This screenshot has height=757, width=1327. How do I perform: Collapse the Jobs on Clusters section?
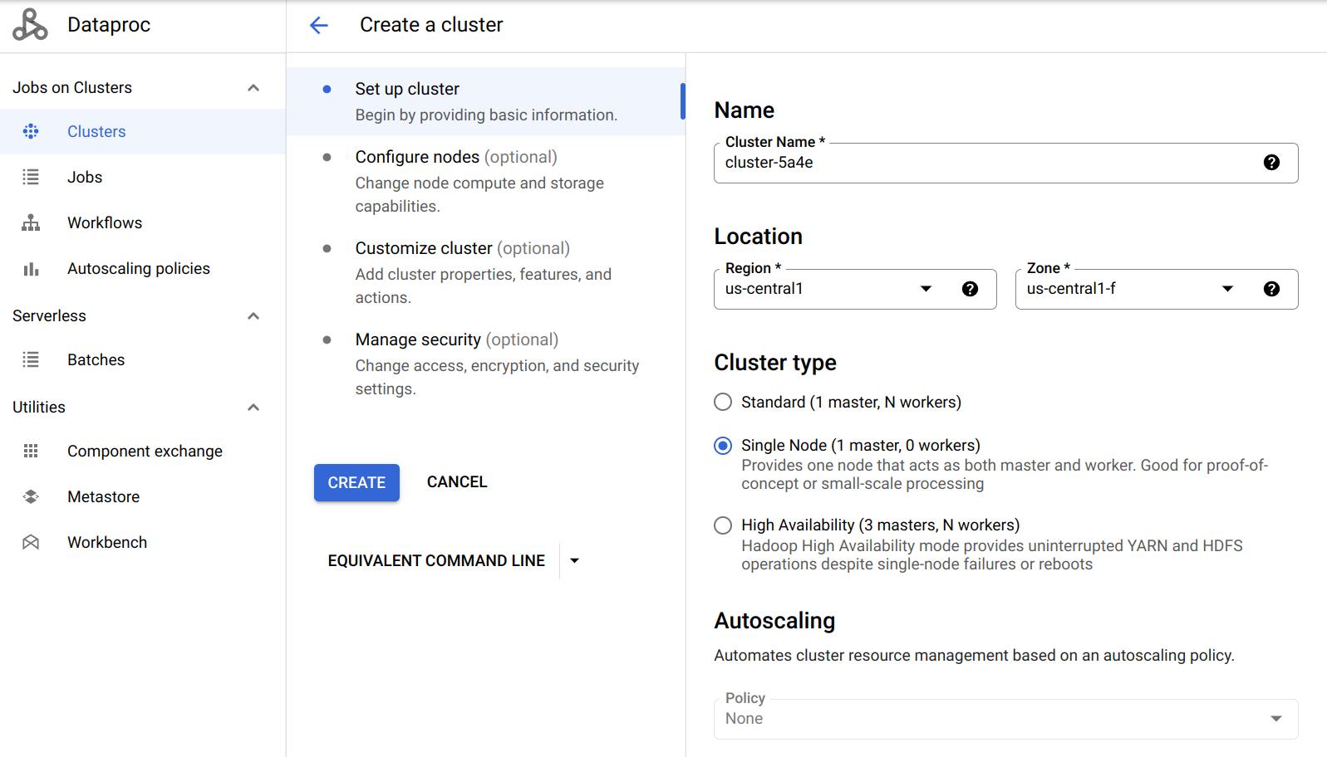coord(253,88)
